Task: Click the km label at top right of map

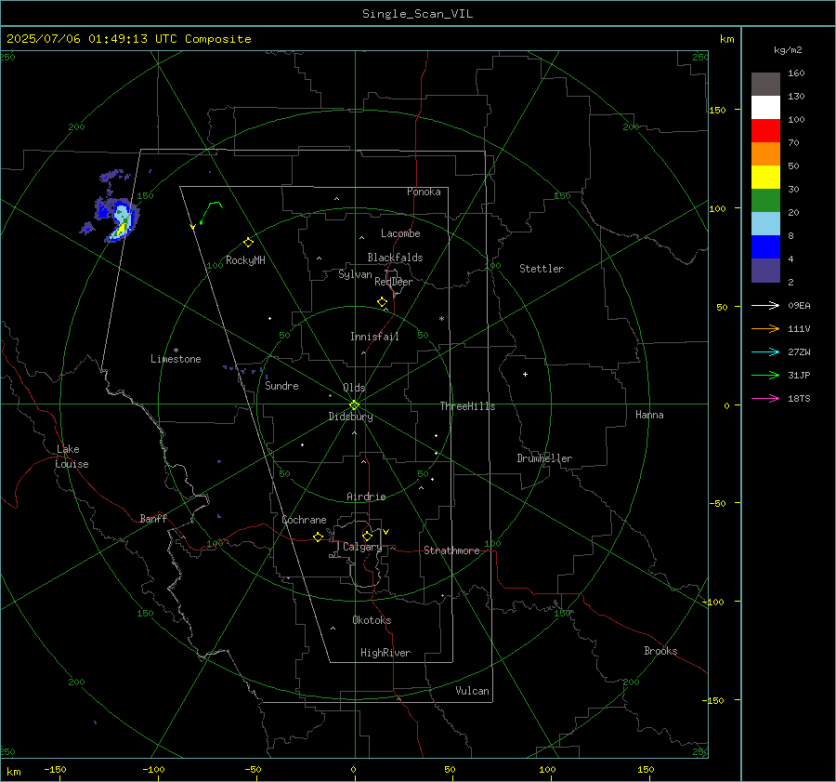Action: pyautogui.click(x=726, y=39)
